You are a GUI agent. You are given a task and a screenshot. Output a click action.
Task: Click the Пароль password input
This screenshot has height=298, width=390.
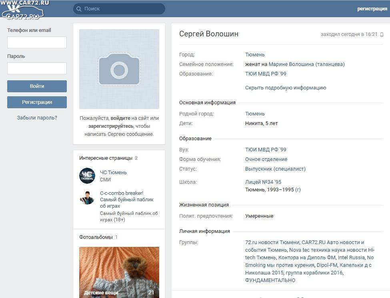37,68
